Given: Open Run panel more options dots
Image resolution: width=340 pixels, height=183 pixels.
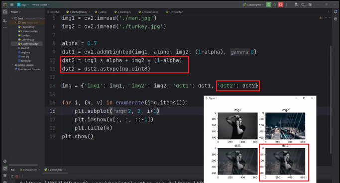Looking at the screenshot, I should [22, 177].
